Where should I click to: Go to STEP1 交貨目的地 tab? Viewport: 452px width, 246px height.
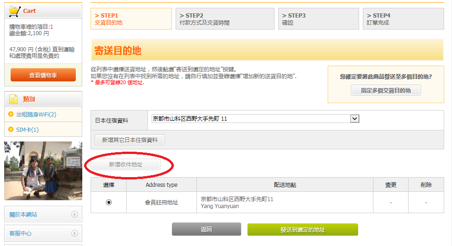click(131, 19)
